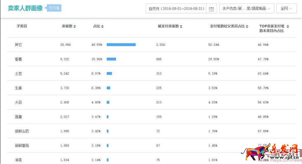The image size is (302, 164).
Task: Sort by 占比 column arrows
Action: (x=102, y=27)
